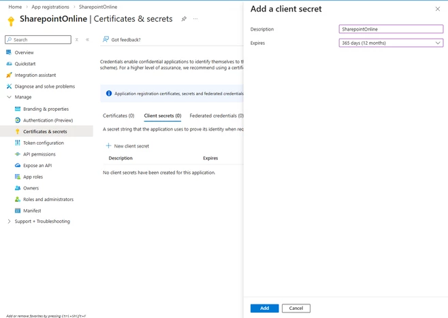Viewport: 448px width, 318px height.
Task: Click the App roles icon
Action: [x=18, y=177]
